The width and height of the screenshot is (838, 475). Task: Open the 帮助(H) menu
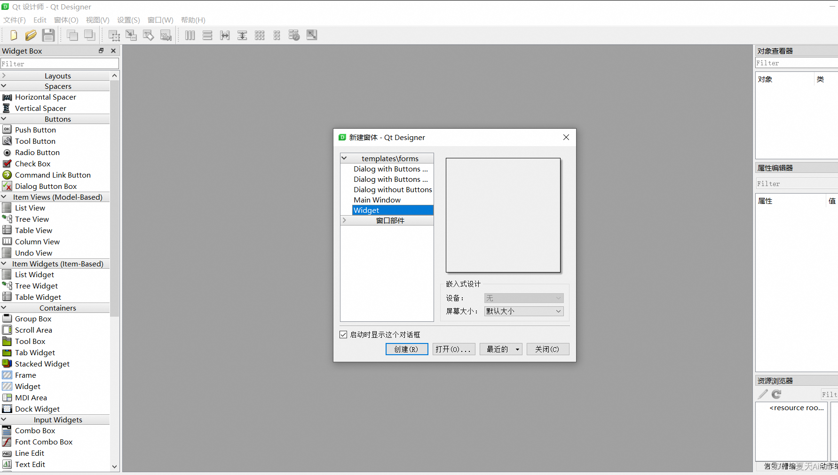tap(193, 20)
